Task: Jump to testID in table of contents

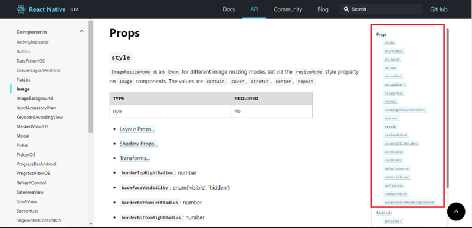Action: 391,127
